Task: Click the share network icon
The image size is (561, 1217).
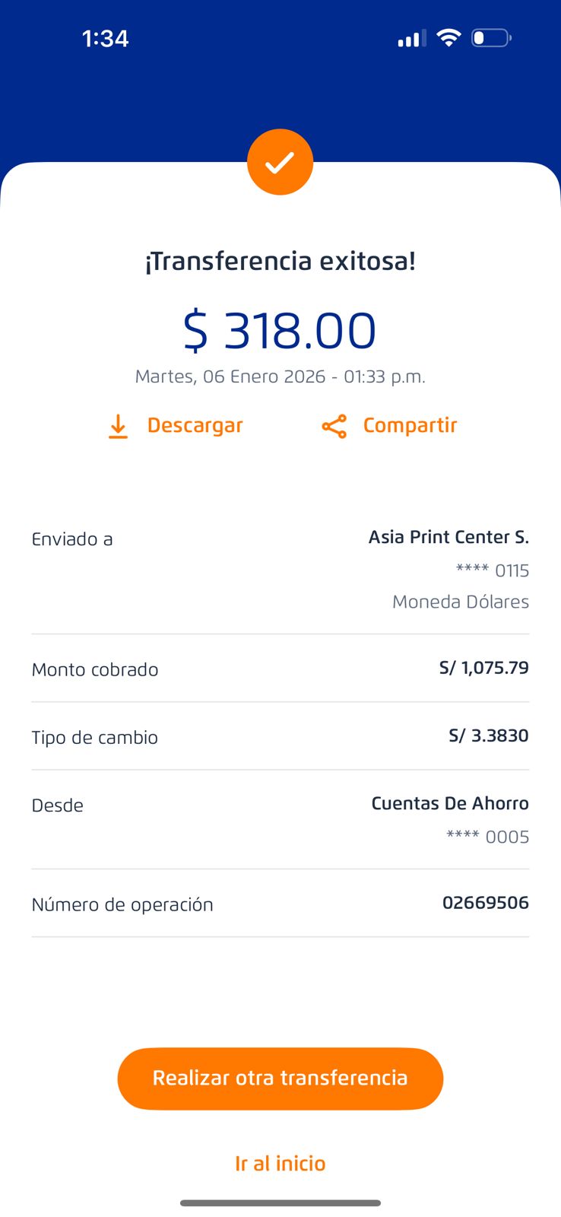Action: click(x=334, y=426)
